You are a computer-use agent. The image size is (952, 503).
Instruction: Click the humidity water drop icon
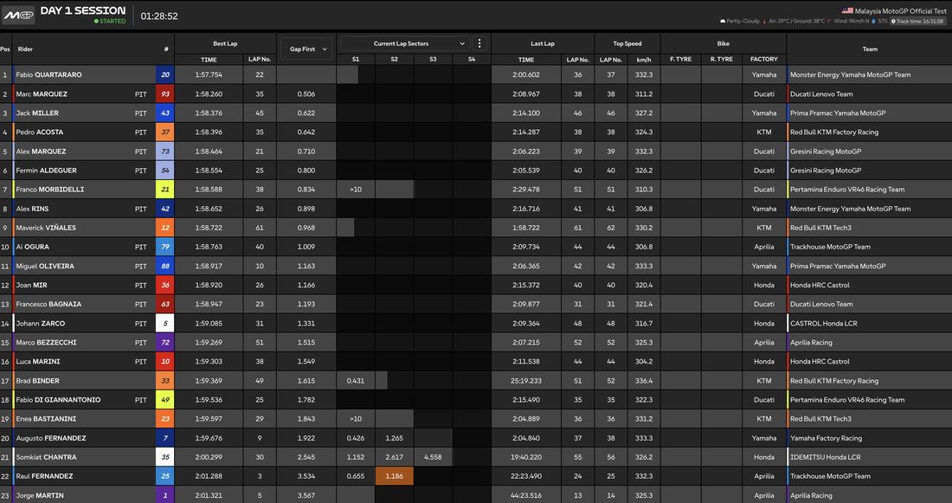[873, 22]
